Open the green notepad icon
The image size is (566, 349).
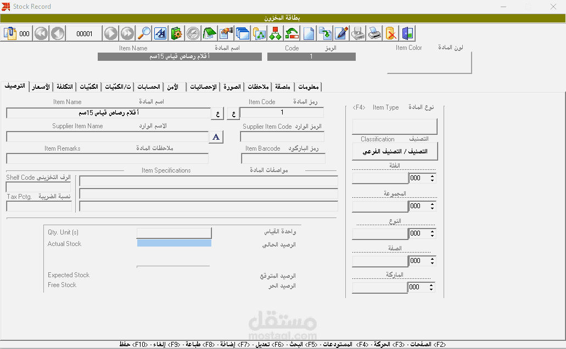209,33
